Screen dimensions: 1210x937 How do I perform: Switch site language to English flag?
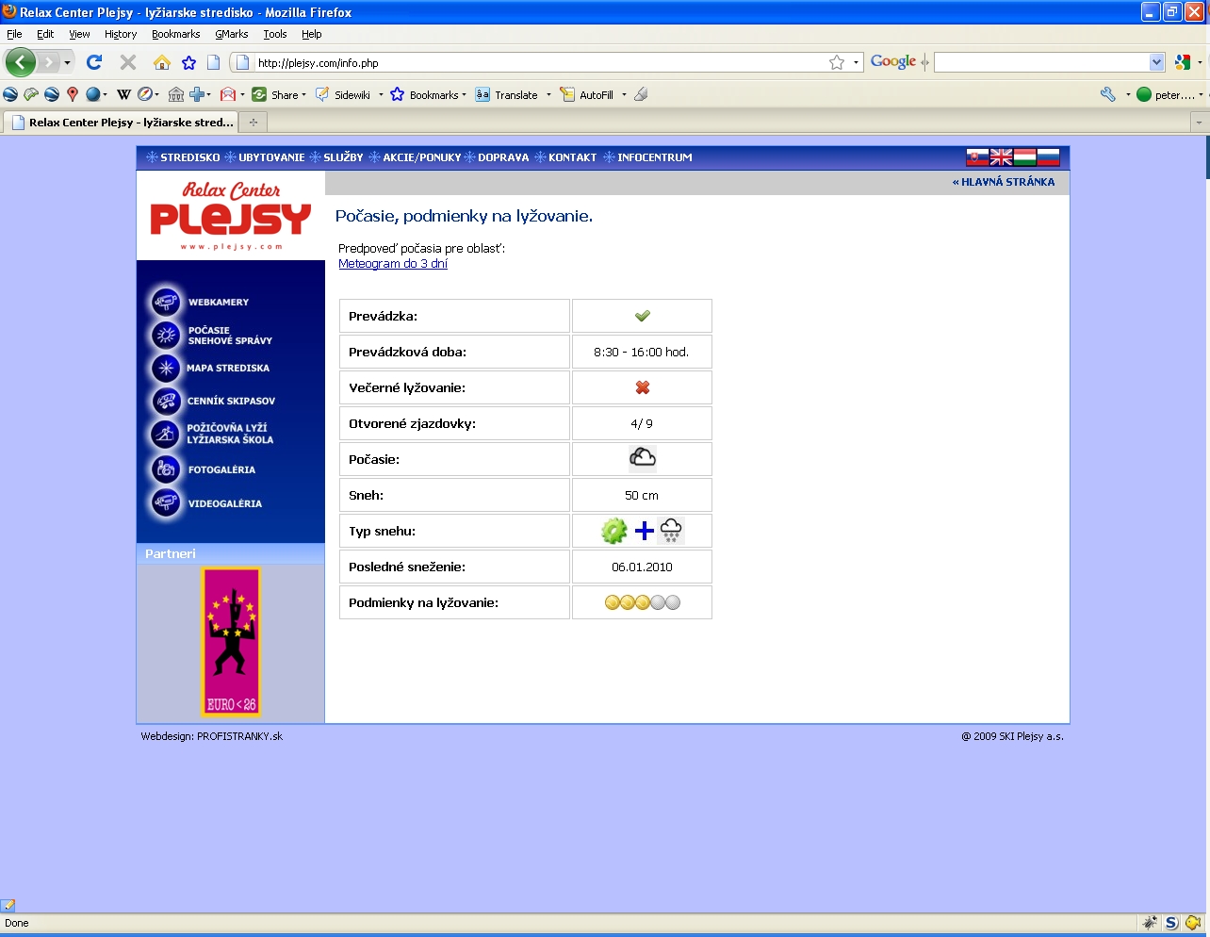[1001, 157]
